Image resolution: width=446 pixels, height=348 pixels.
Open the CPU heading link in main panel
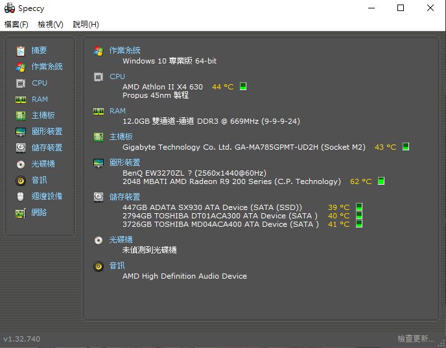coord(117,76)
